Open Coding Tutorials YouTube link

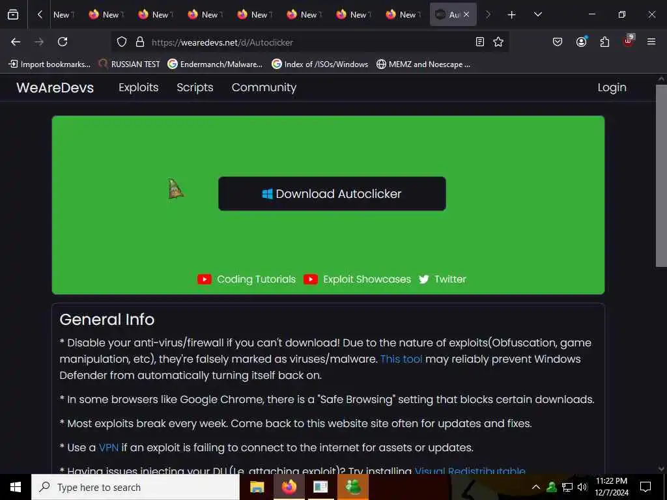pyautogui.click(x=247, y=279)
